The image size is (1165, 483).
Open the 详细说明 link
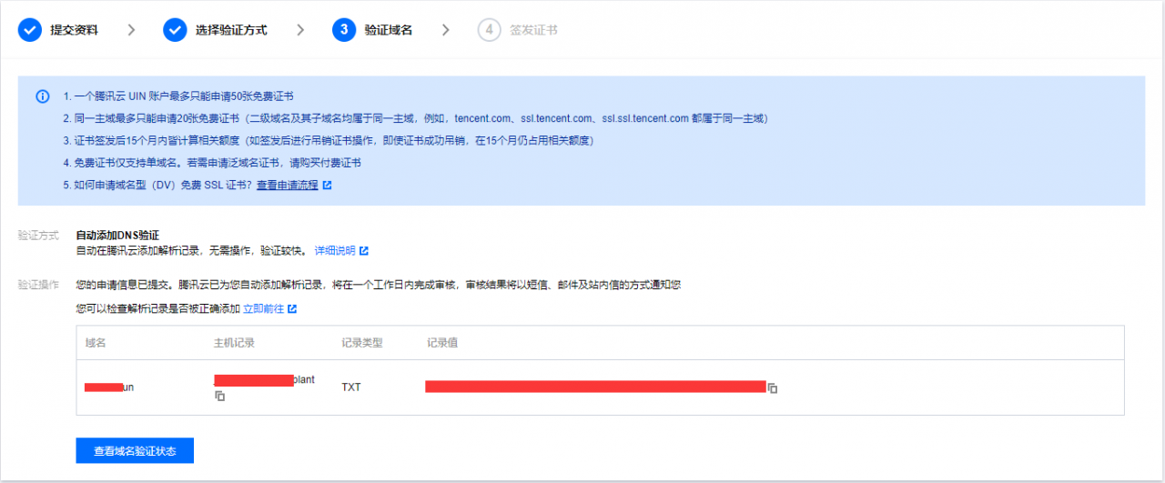click(335, 251)
